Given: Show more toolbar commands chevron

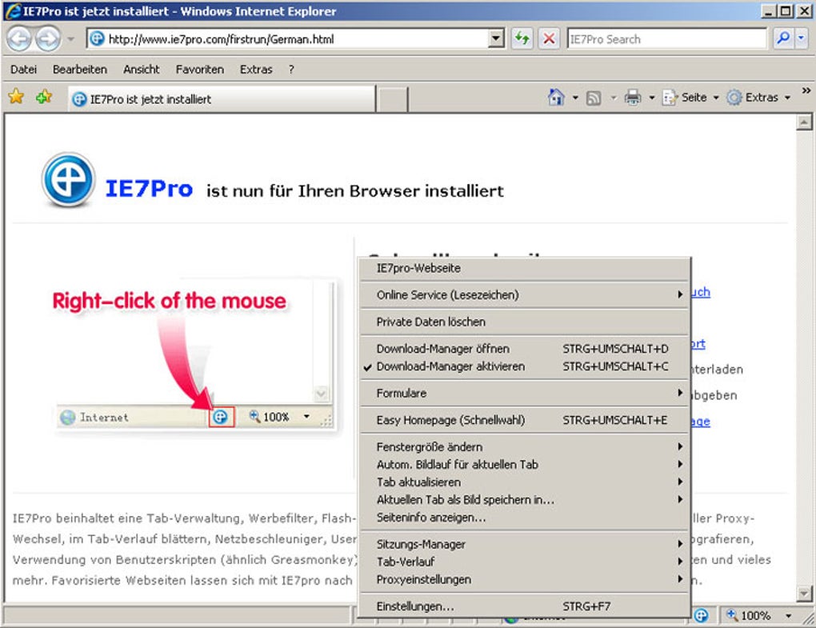Looking at the screenshot, I should [x=806, y=90].
